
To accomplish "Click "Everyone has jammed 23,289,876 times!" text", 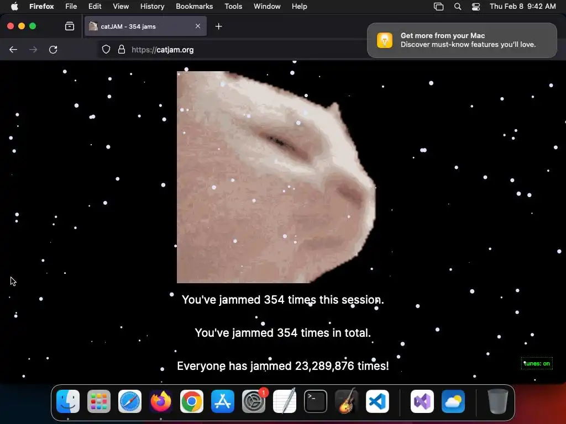I will point(283,366).
